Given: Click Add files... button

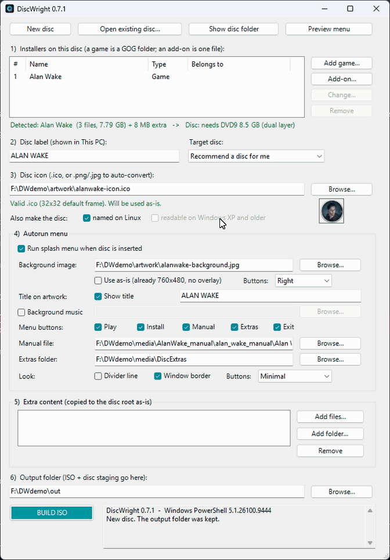Looking at the screenshot, I should [330, 417].
